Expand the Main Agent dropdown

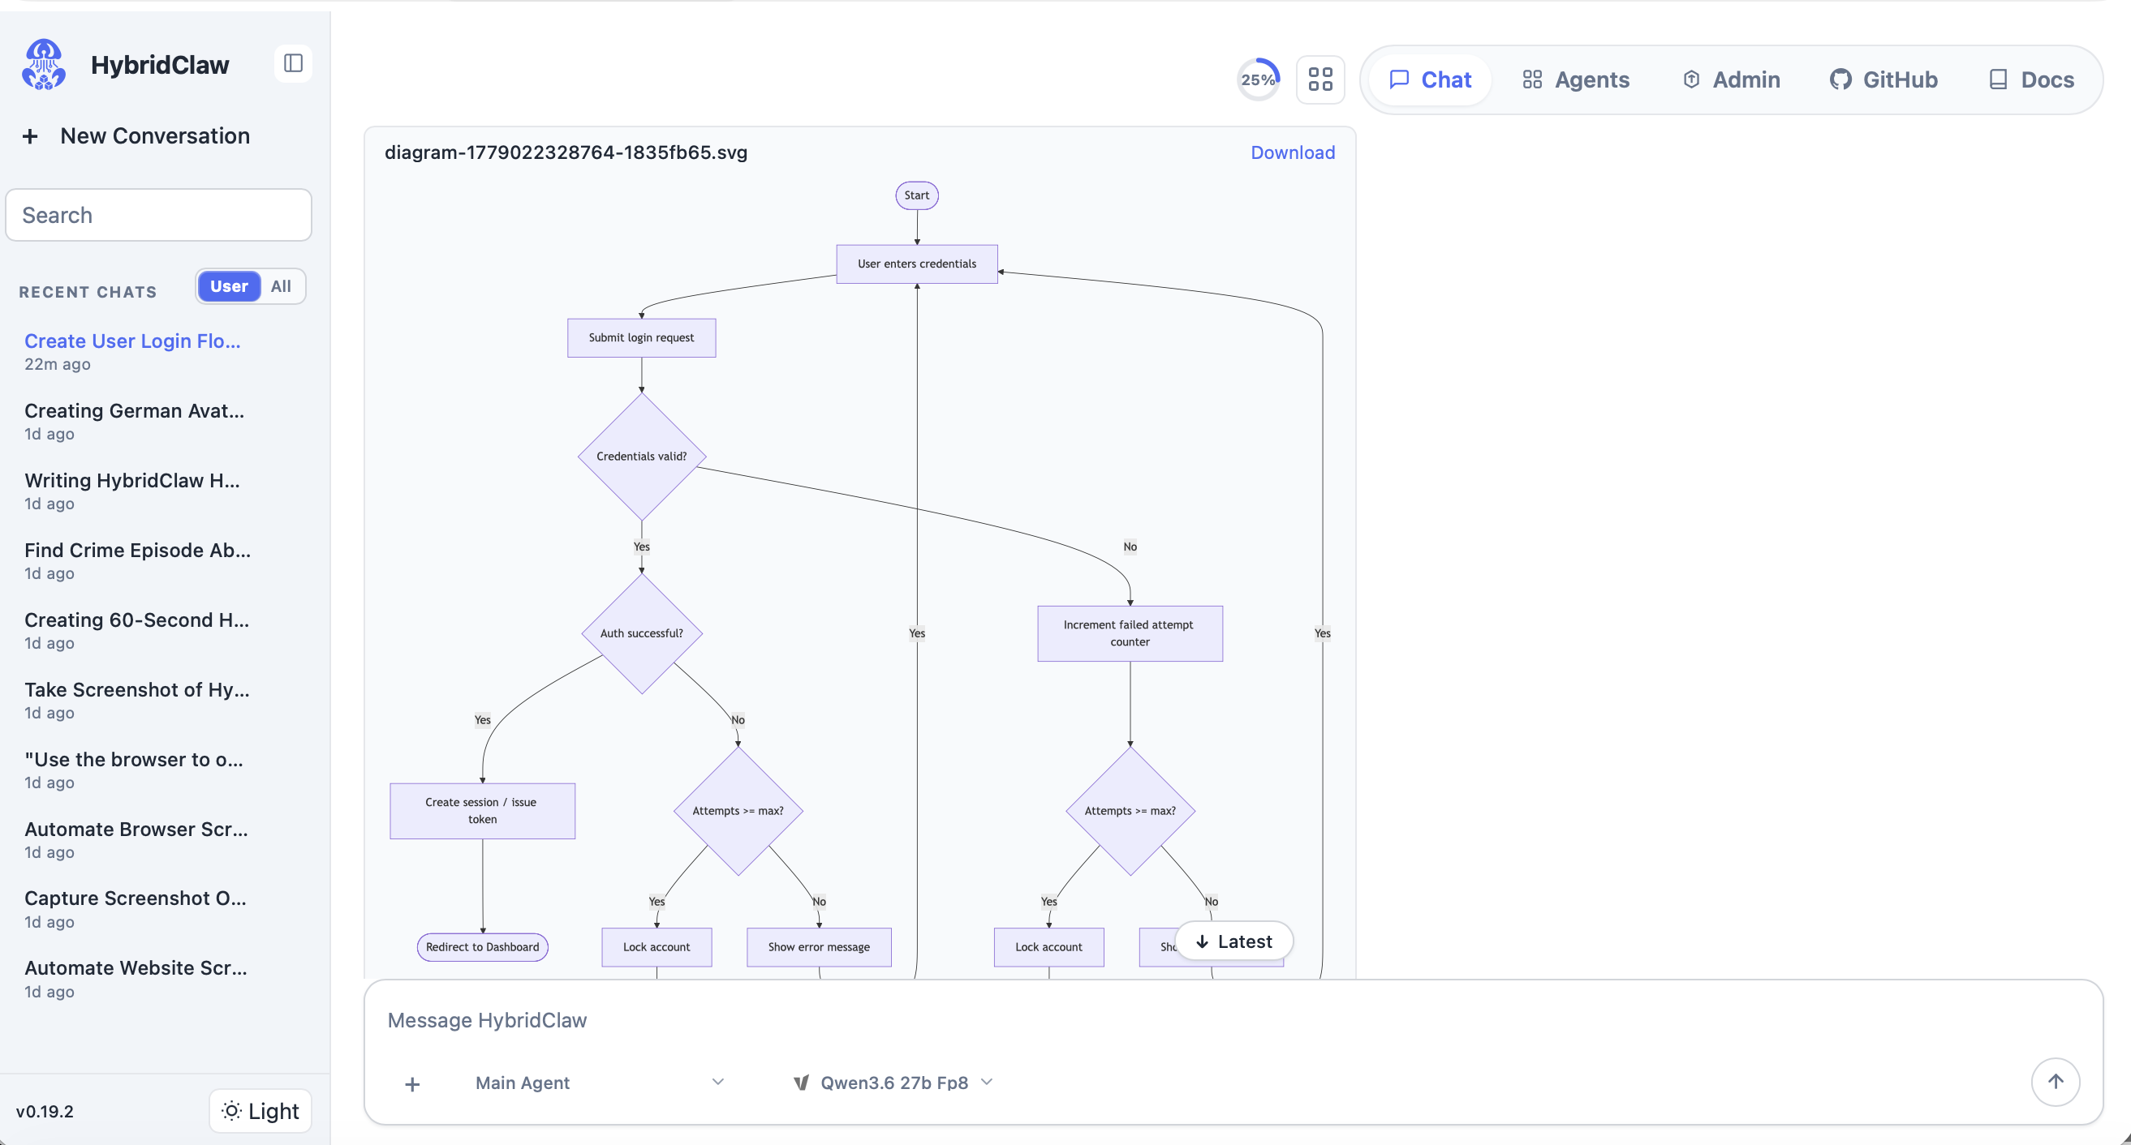600,1083
